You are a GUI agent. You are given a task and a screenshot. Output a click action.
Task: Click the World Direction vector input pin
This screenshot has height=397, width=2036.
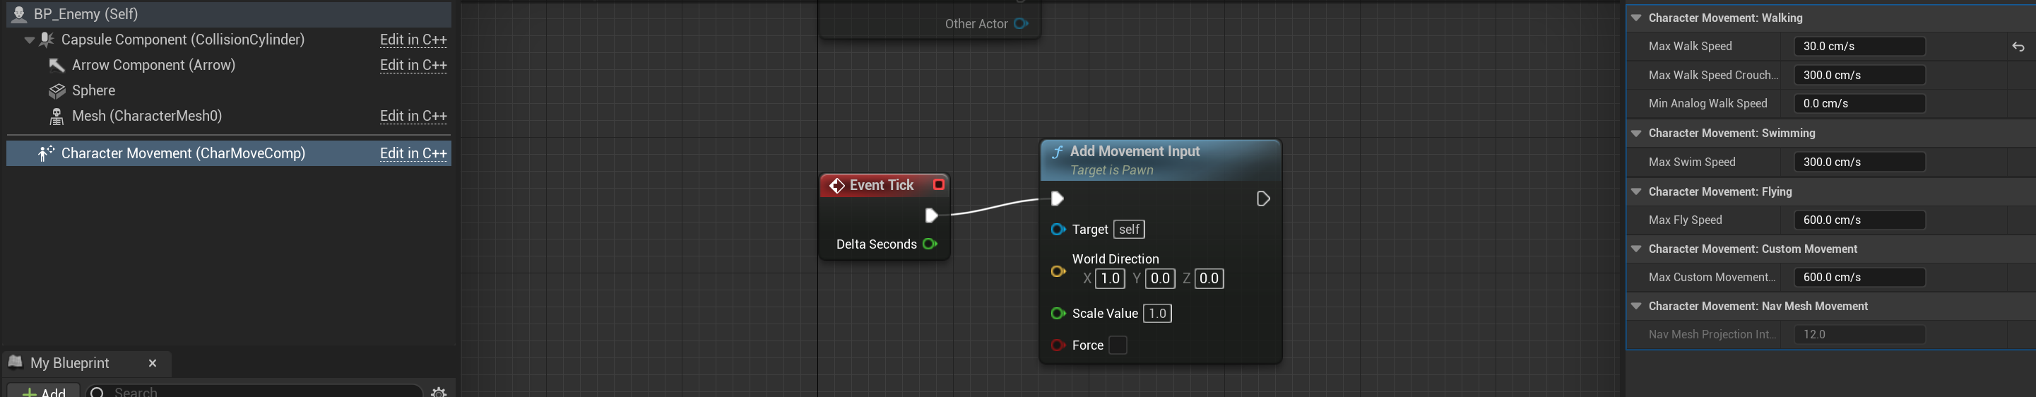pos(1058,271)
